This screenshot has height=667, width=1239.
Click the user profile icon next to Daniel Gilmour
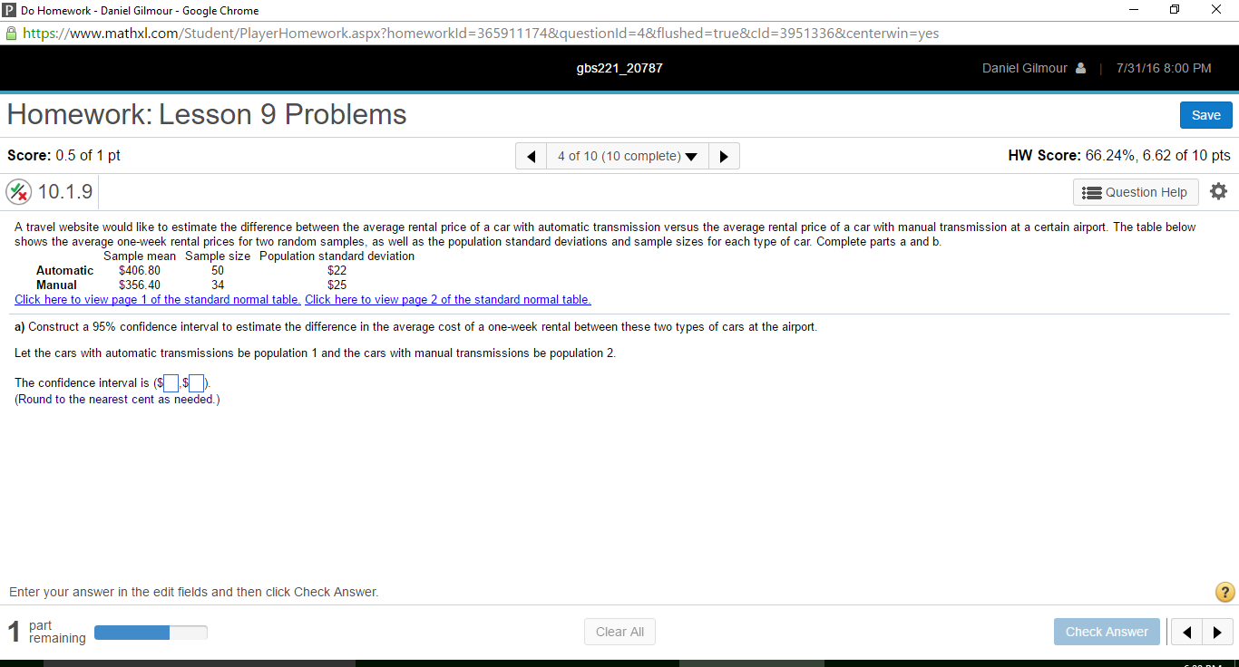click(1079, 67)
